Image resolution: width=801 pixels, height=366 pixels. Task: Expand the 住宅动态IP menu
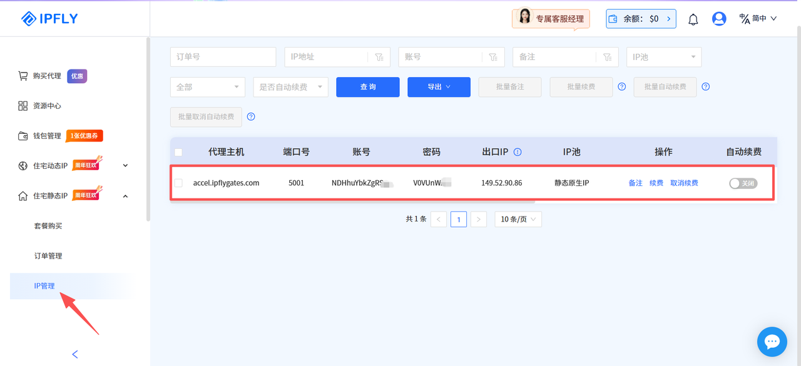[x=125, y=166]
